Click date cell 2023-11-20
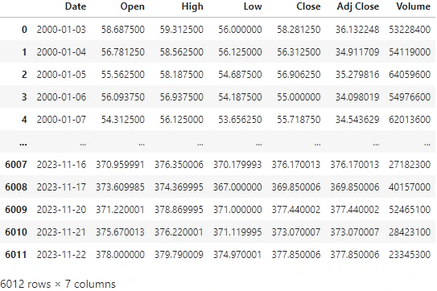The height and width of the screenshot is (291, 437). coord(61,210)
